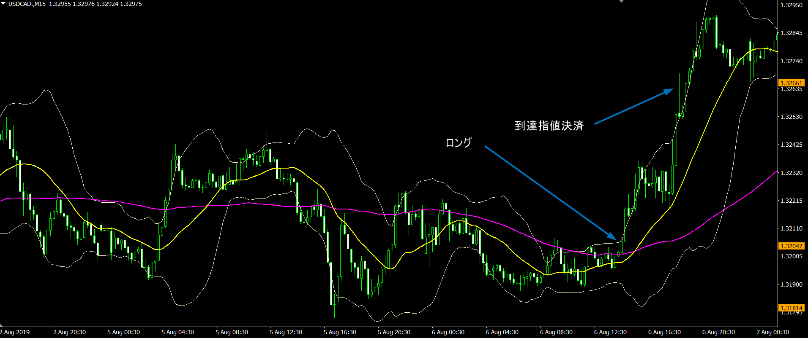Click the USDCAD.,M15 symbol title text

[x=27, y=4]
